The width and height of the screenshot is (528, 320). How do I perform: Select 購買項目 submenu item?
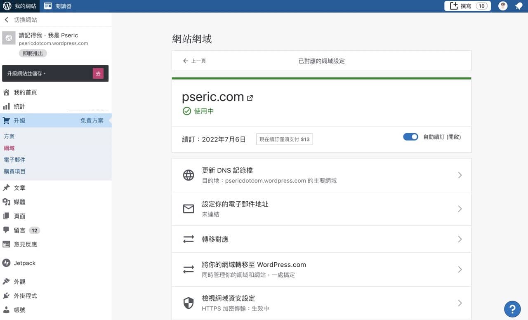(x=14, y=171)
